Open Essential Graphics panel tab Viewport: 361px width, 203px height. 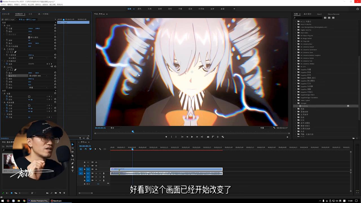(x=307, y=14)
